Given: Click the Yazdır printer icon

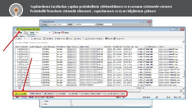Looking at the screenshot, I should pyautogui.click(x=67, y=39).
